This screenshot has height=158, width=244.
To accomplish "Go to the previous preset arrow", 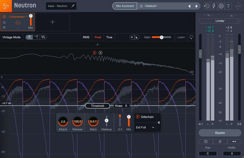I will point(189,6).
